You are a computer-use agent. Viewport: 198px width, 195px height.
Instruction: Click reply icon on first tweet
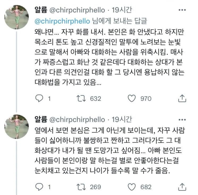39,98
